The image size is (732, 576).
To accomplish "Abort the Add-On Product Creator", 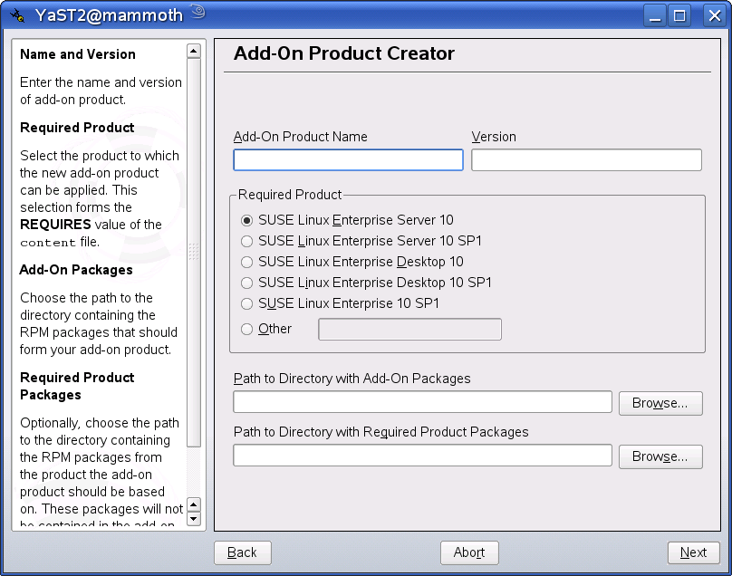I will [469, 552].
